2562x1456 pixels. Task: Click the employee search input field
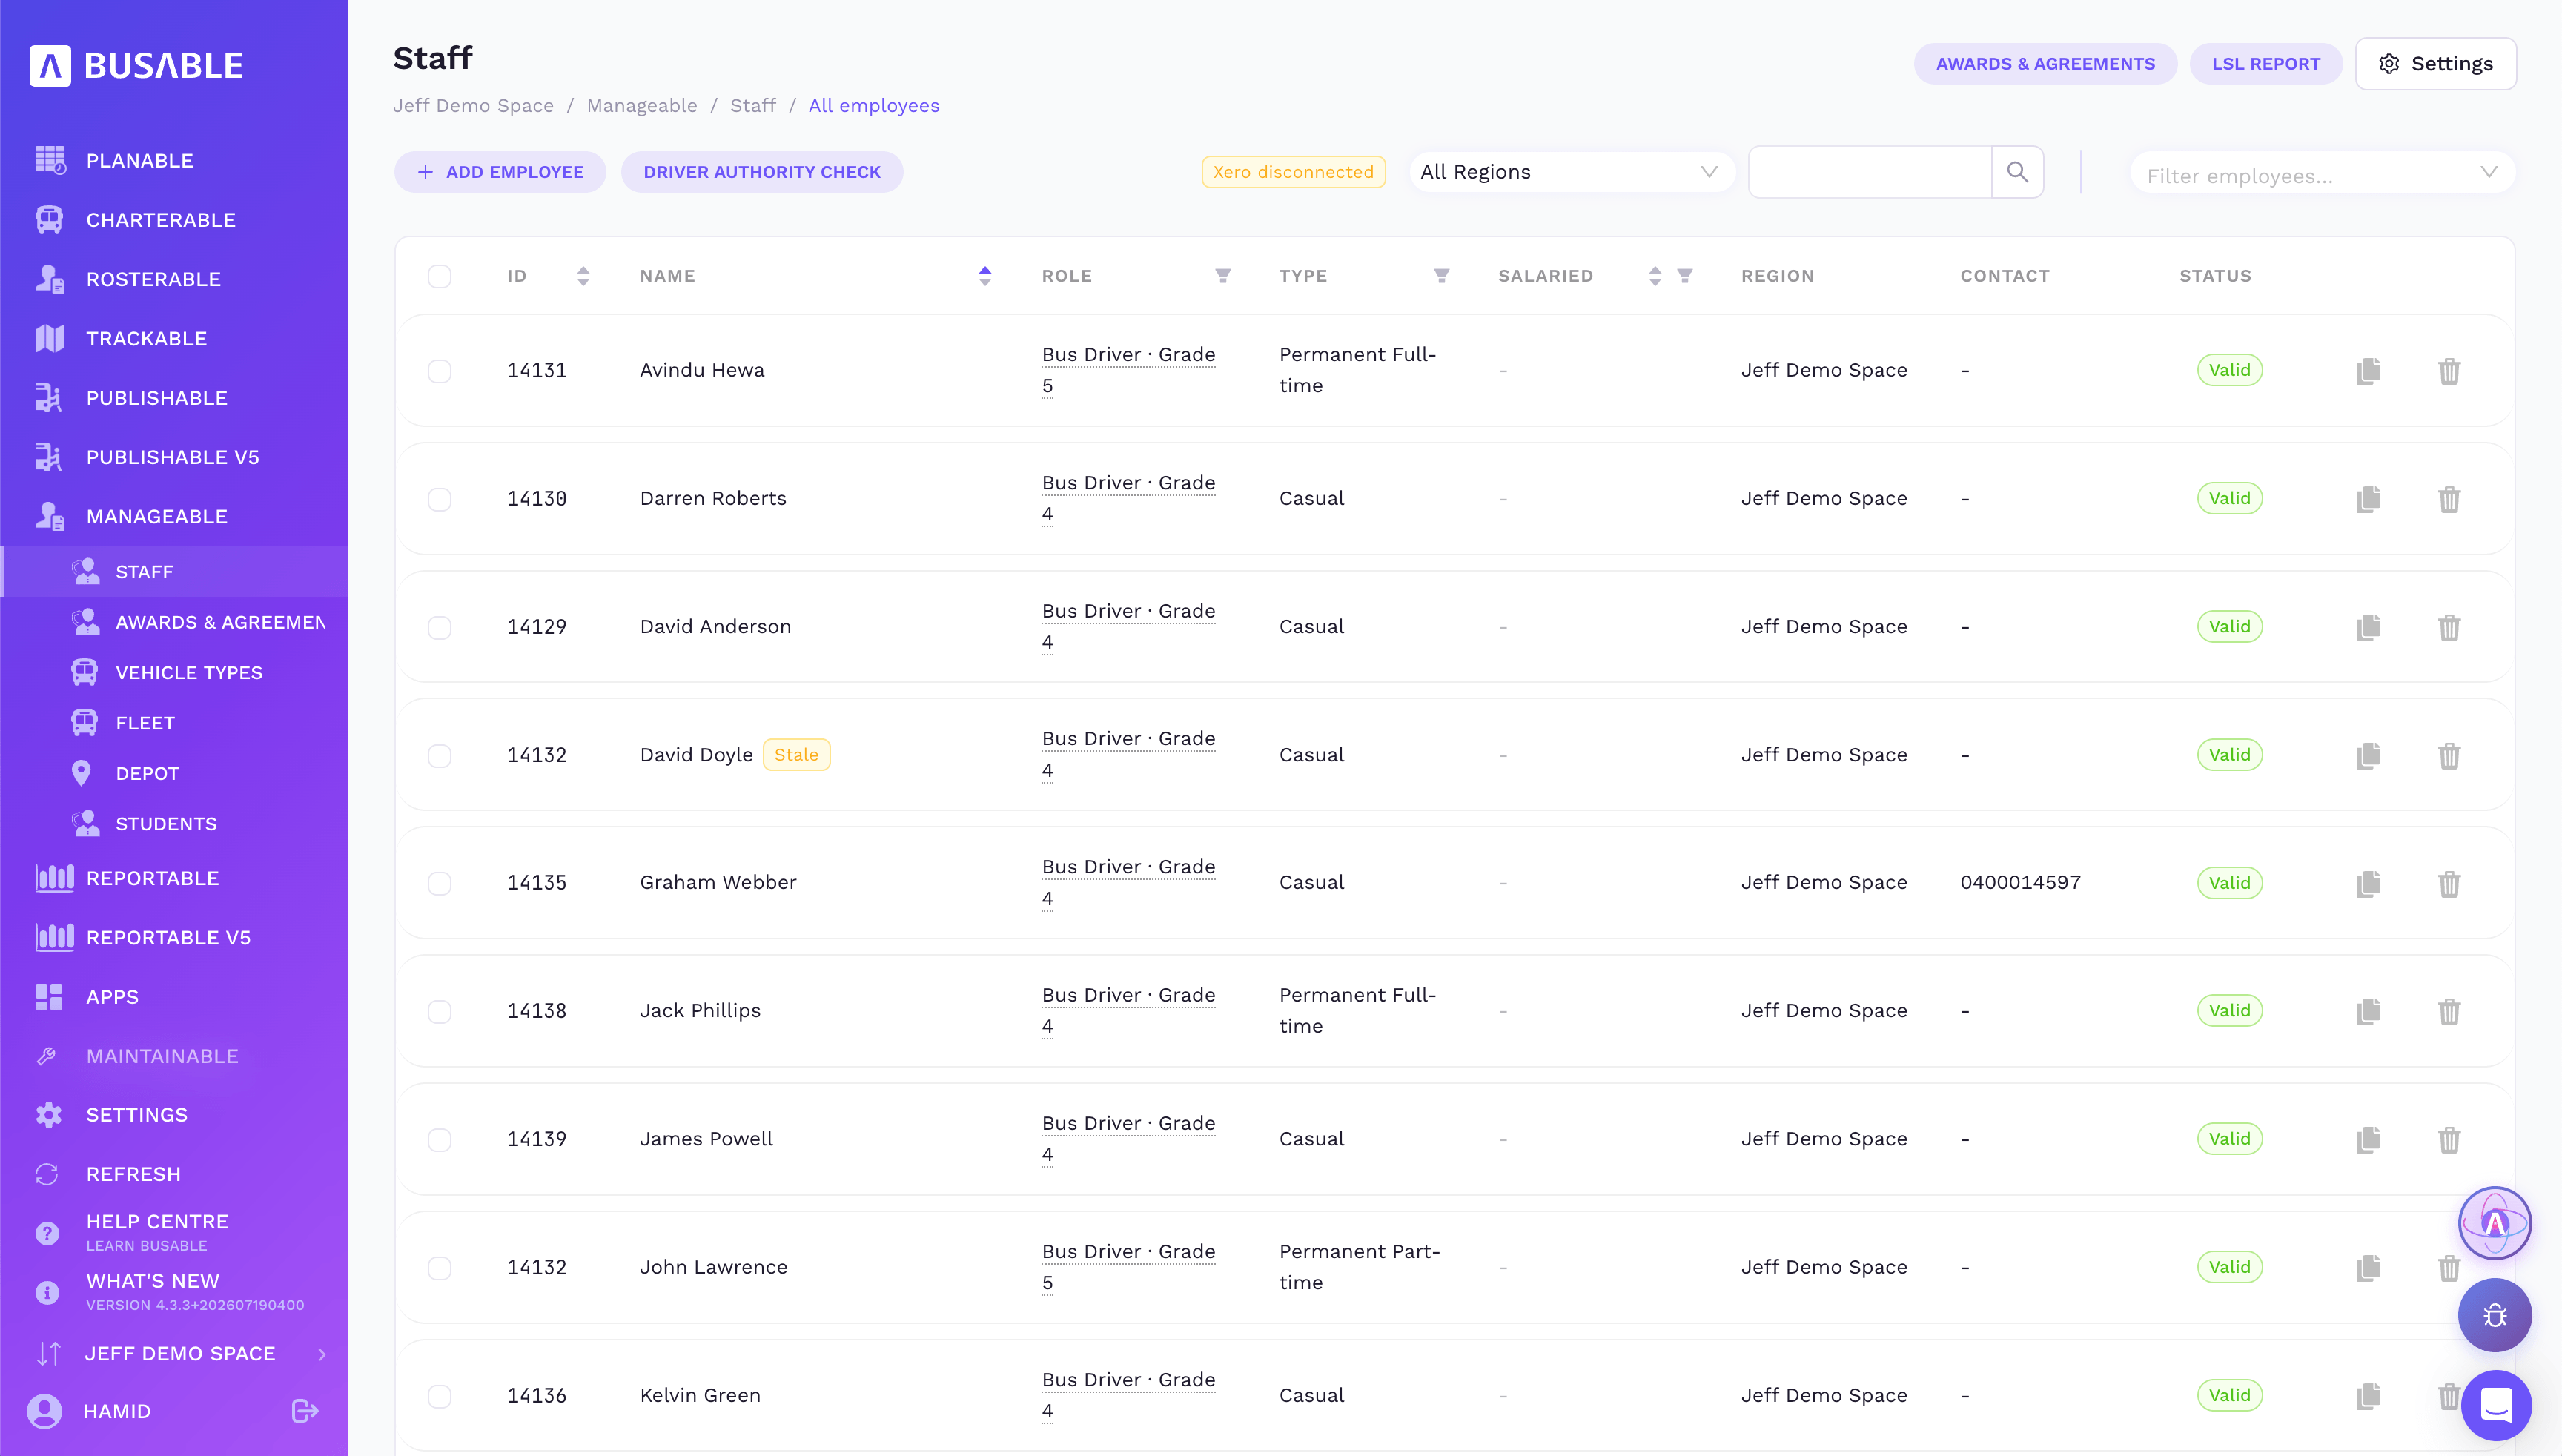coord(1869,172)
